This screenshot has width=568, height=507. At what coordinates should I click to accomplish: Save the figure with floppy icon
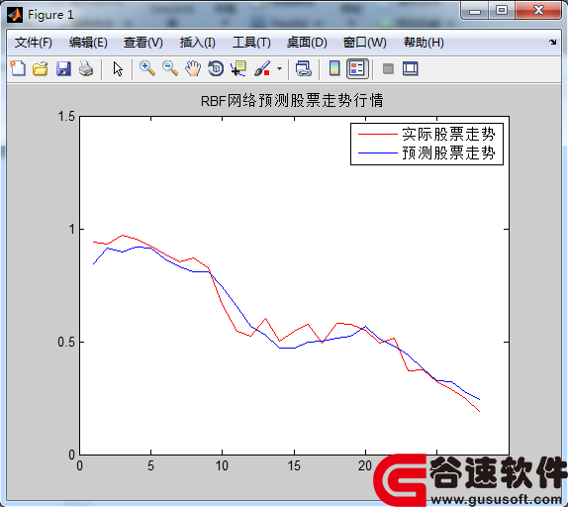click(63, 68)
